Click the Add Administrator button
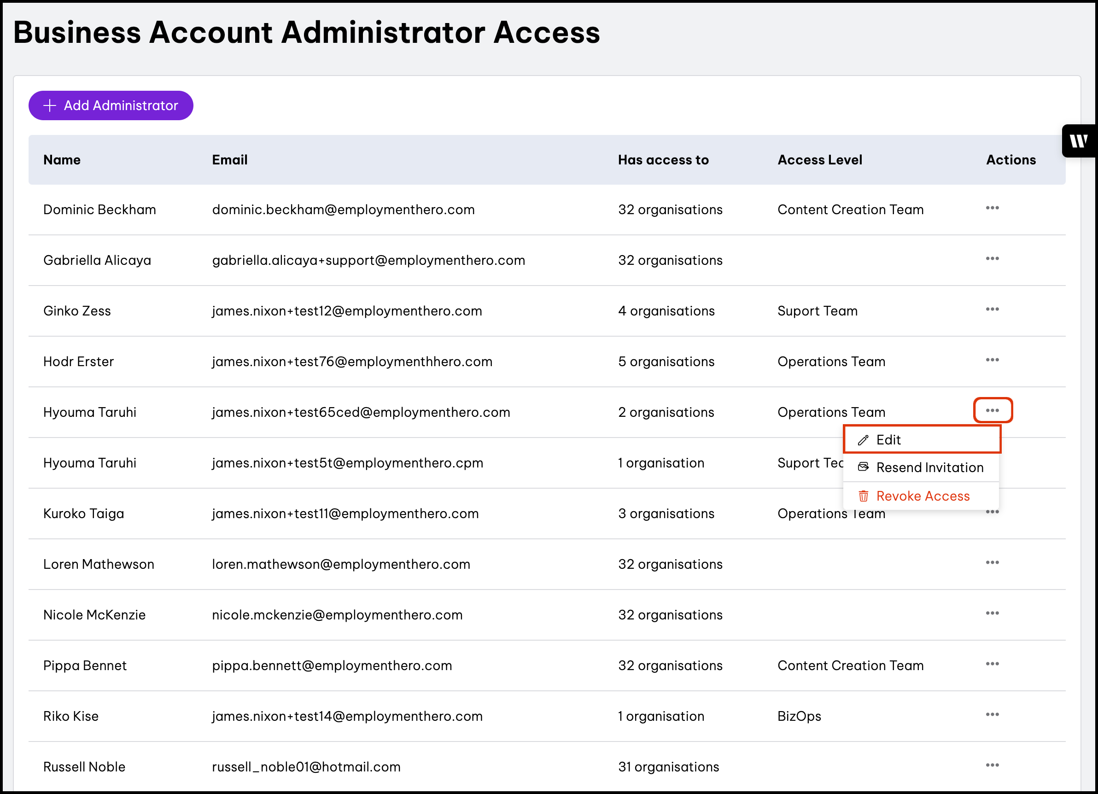This screenshot has height=794, width=1098. pos(111,105)
